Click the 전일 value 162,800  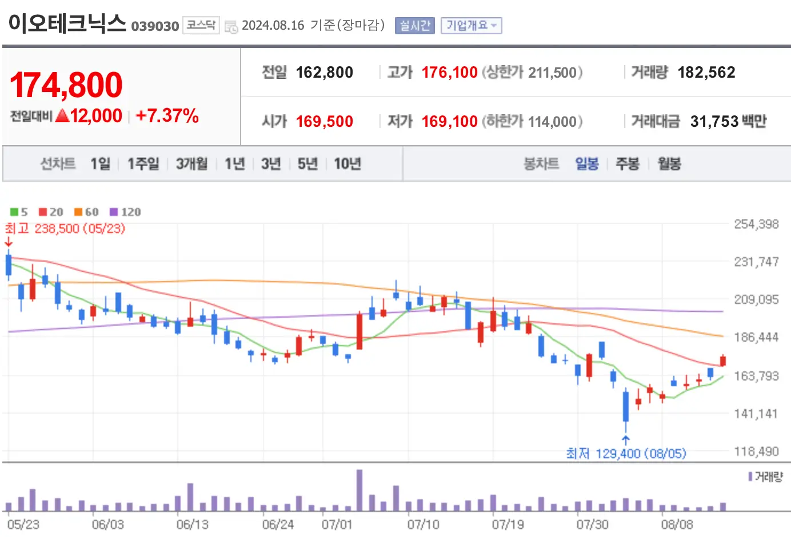(x=325, y=73)
